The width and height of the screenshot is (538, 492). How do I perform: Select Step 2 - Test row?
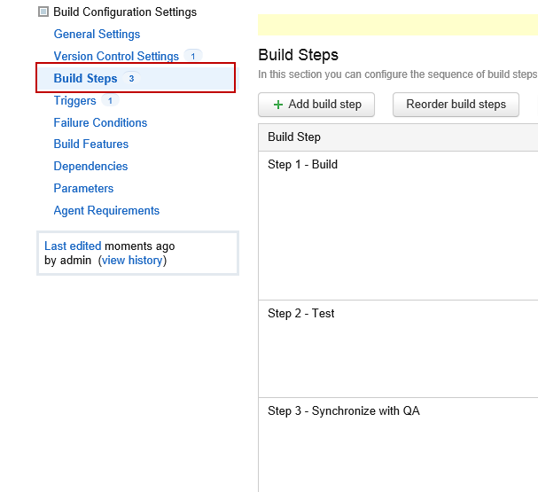point(301,314)
